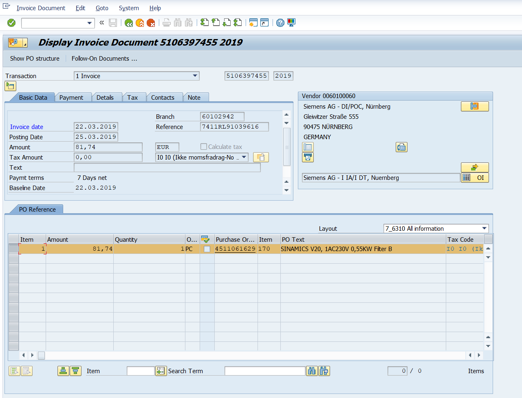Click the green Enter checkmark icon
This screenshot has height=398, width=522.
click(11, 23)
